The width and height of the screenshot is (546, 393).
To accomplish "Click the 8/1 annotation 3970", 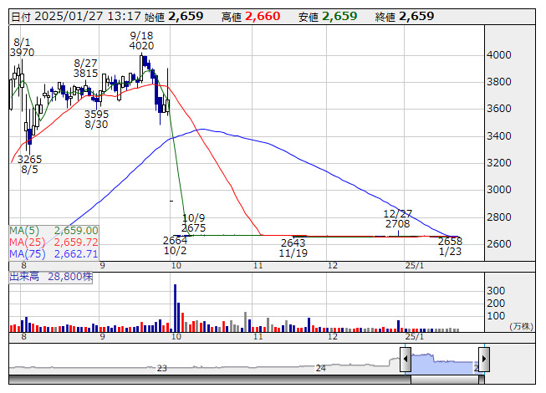I will pos(22,53).
